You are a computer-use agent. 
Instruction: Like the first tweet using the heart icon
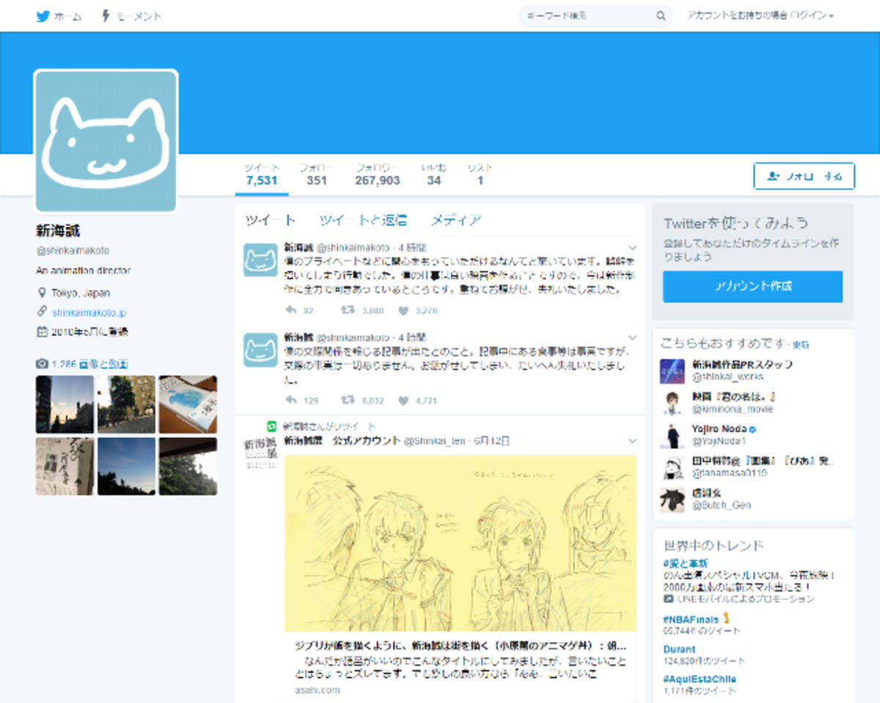coord(402,310)
